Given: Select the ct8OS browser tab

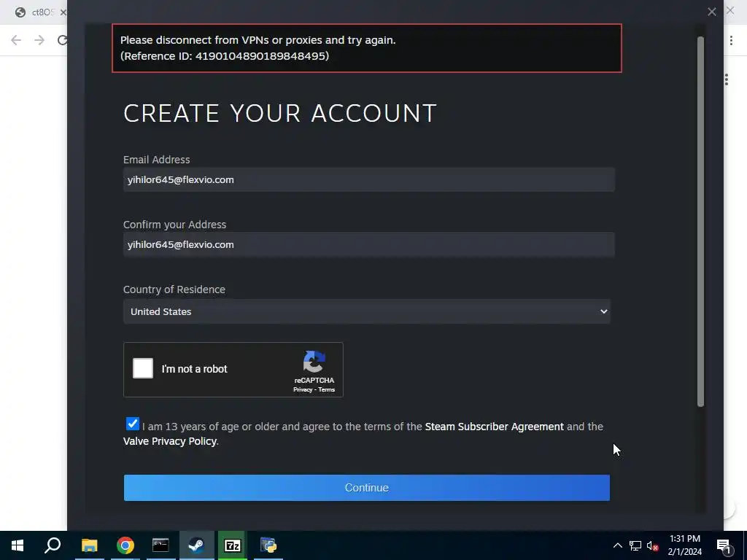Looking at the screenshot, I should [41, 12].
